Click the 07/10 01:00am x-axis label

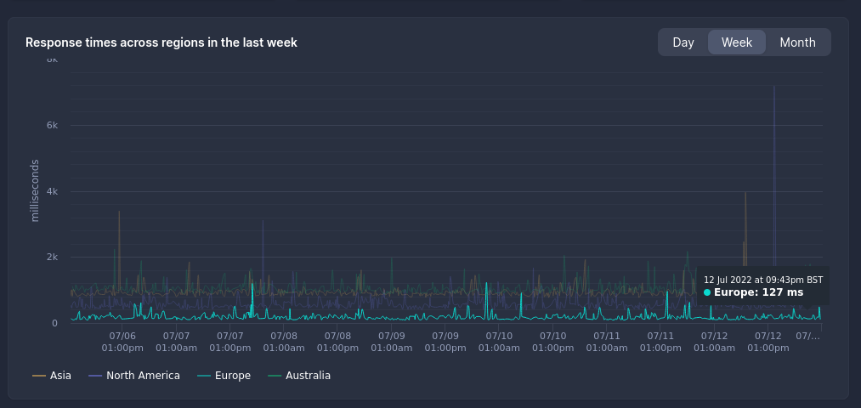tap(499, 342)
